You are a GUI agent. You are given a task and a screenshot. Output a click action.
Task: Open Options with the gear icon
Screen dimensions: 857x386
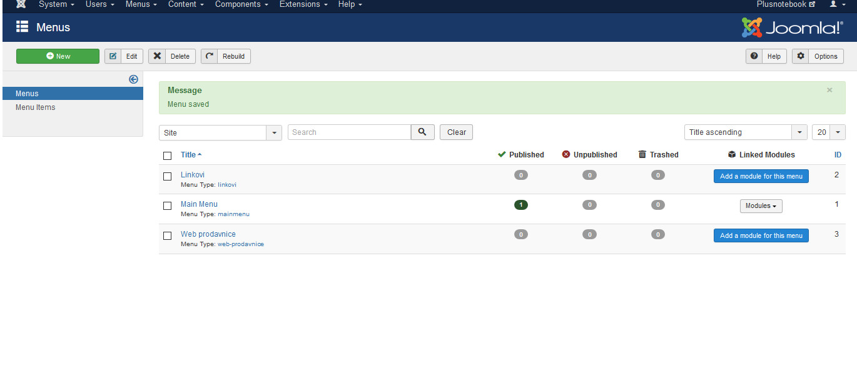click(x=801, y=56)
